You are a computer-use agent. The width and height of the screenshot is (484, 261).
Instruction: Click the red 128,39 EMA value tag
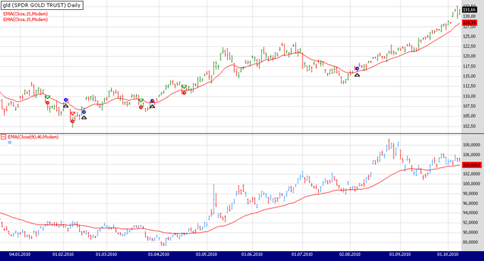point(470,23)
